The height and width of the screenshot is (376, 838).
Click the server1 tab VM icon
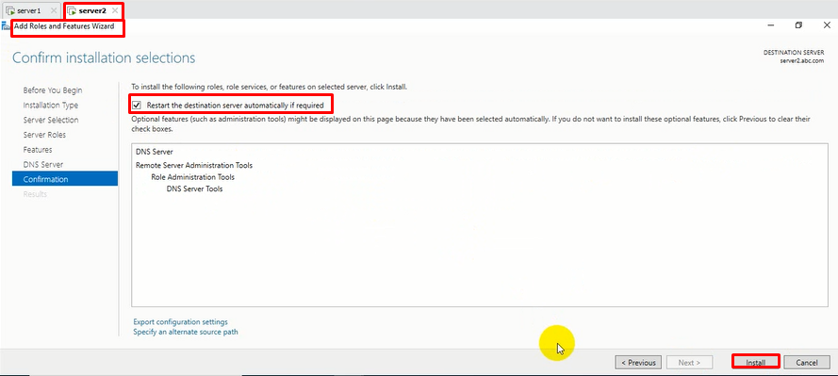click(10, 10)
